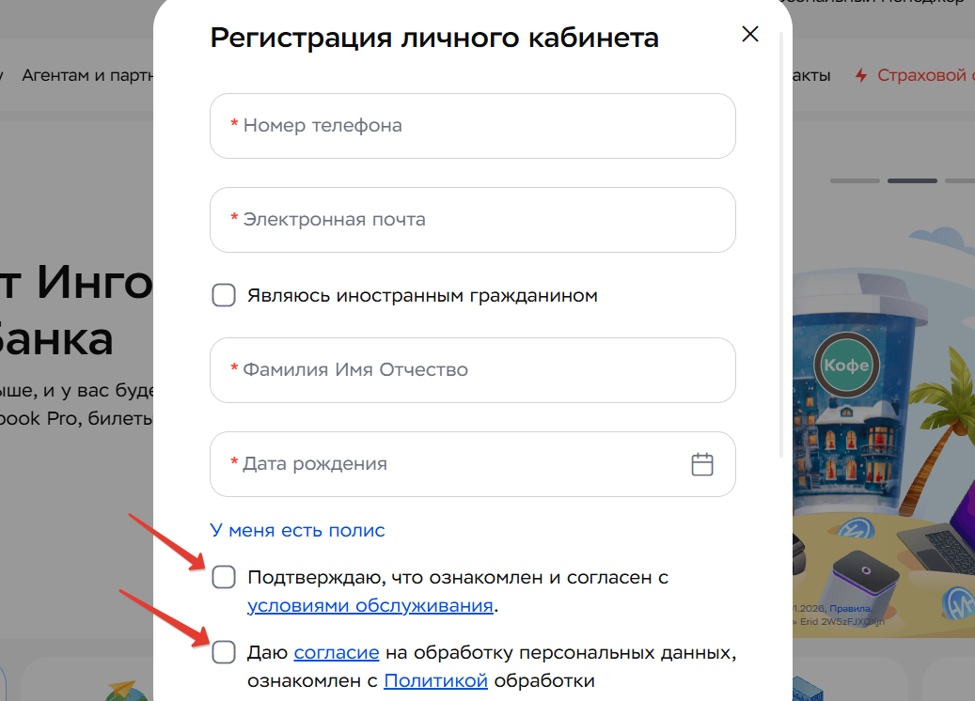
Task: Click the red asterisk beside Номер телефона
Action: tap(234, 125)
